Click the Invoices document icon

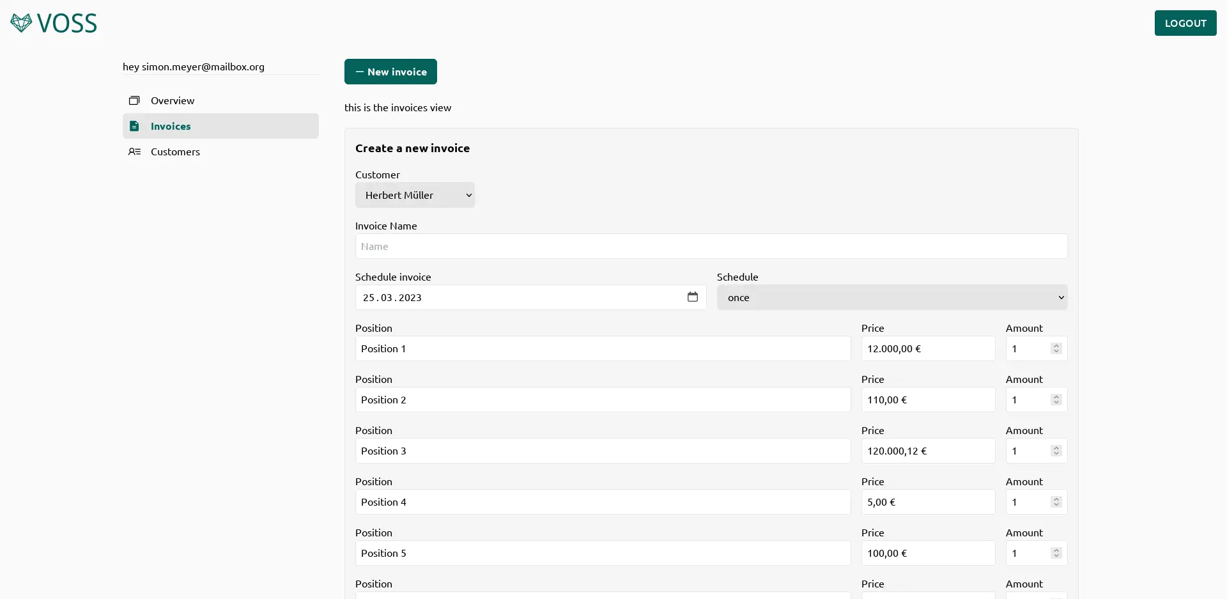coord(134,126)
